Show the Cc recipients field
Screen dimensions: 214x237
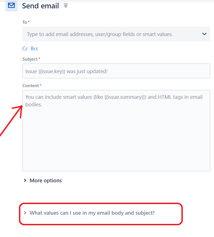[x=25, y=48]
